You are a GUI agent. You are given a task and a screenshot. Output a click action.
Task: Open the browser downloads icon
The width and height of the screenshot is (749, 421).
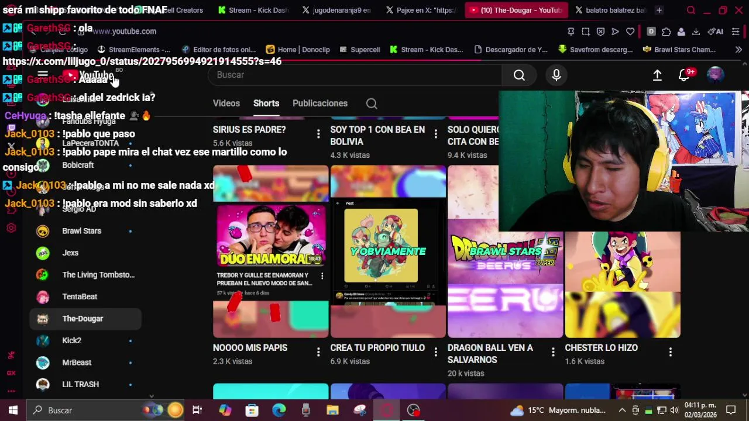696,32
